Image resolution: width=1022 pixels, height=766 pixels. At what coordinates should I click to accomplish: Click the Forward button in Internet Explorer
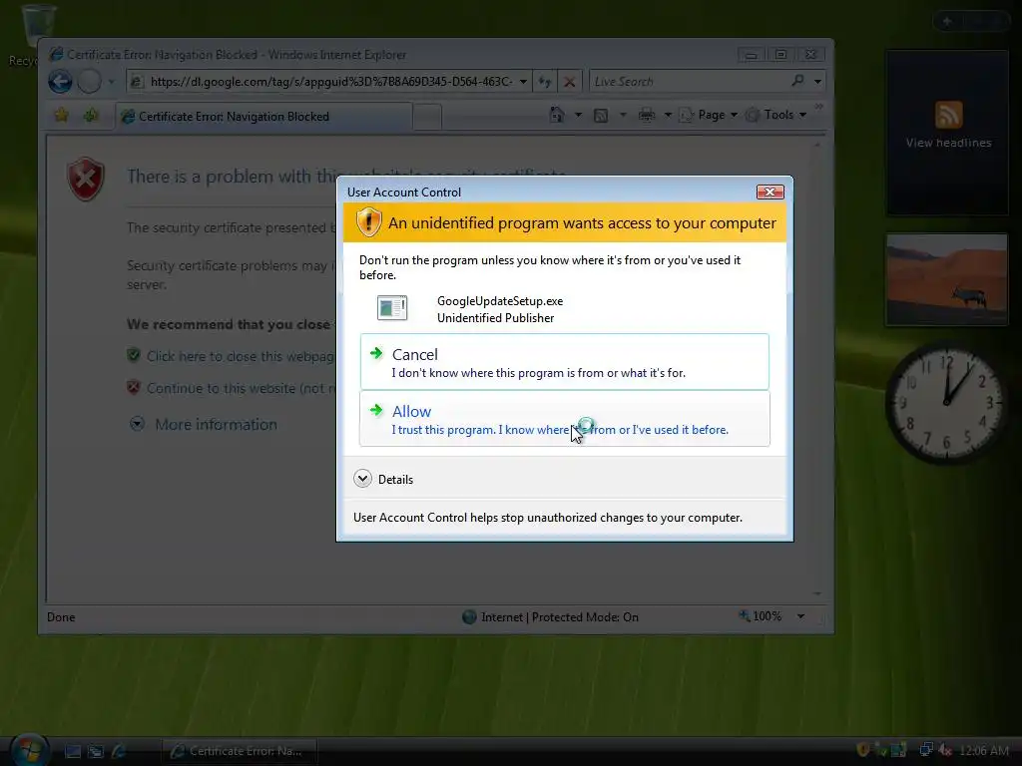click(89, 82)
